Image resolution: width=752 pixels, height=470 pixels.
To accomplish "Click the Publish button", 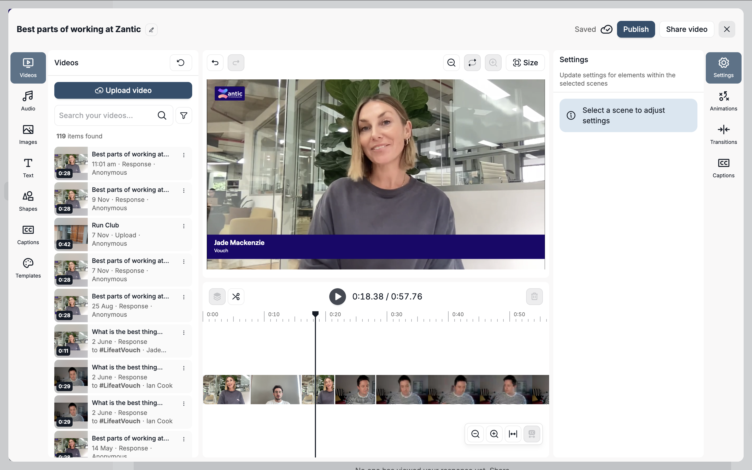I will 636,29.
